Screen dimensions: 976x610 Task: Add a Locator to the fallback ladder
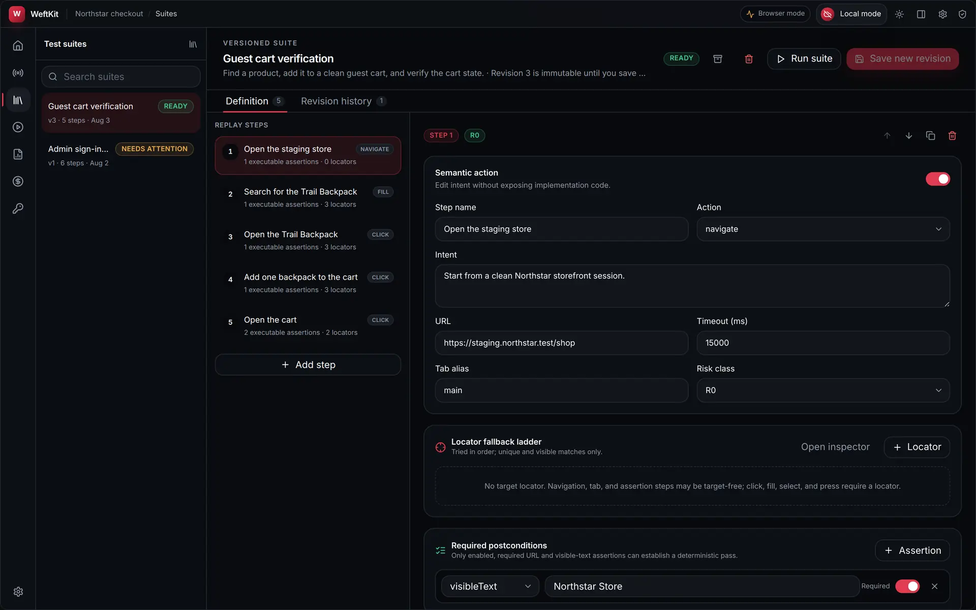click(917, 447)
